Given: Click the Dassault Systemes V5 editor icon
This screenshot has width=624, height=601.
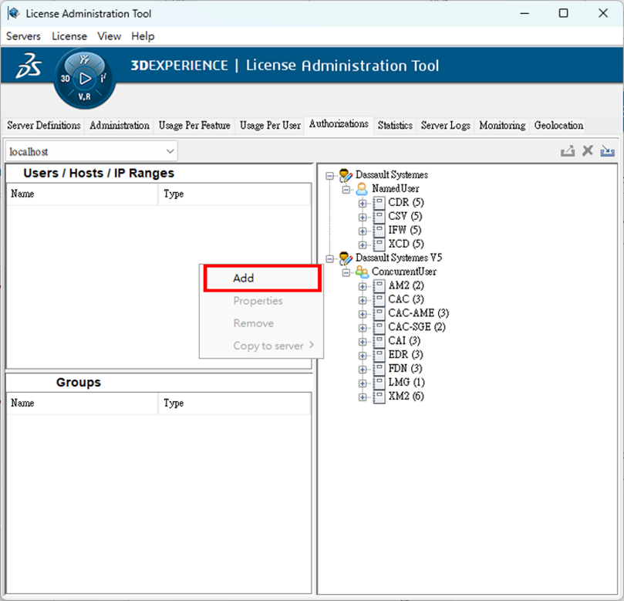Looking at the screenshot, I should [346, 258].
